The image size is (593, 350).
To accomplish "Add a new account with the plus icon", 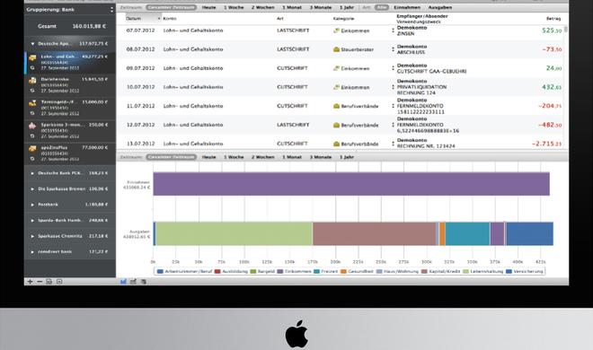I will 30,282.
